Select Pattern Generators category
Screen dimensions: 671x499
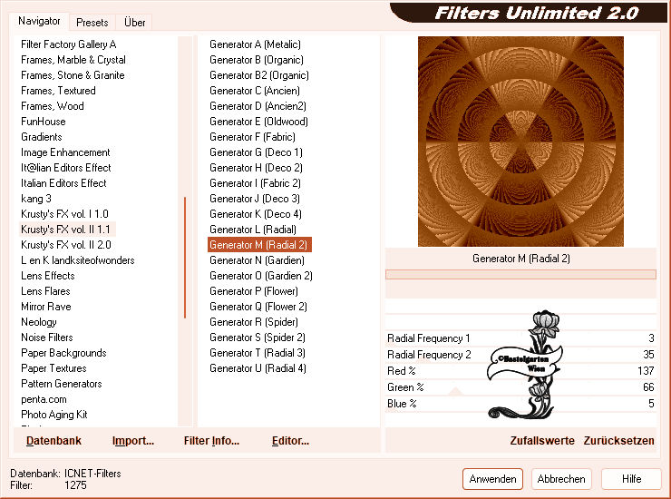(x=61, y=384)
